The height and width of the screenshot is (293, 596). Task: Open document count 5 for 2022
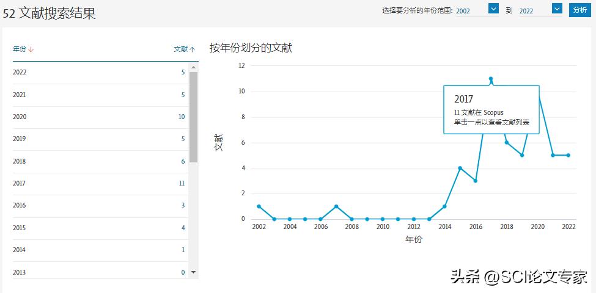coord(183,72)
